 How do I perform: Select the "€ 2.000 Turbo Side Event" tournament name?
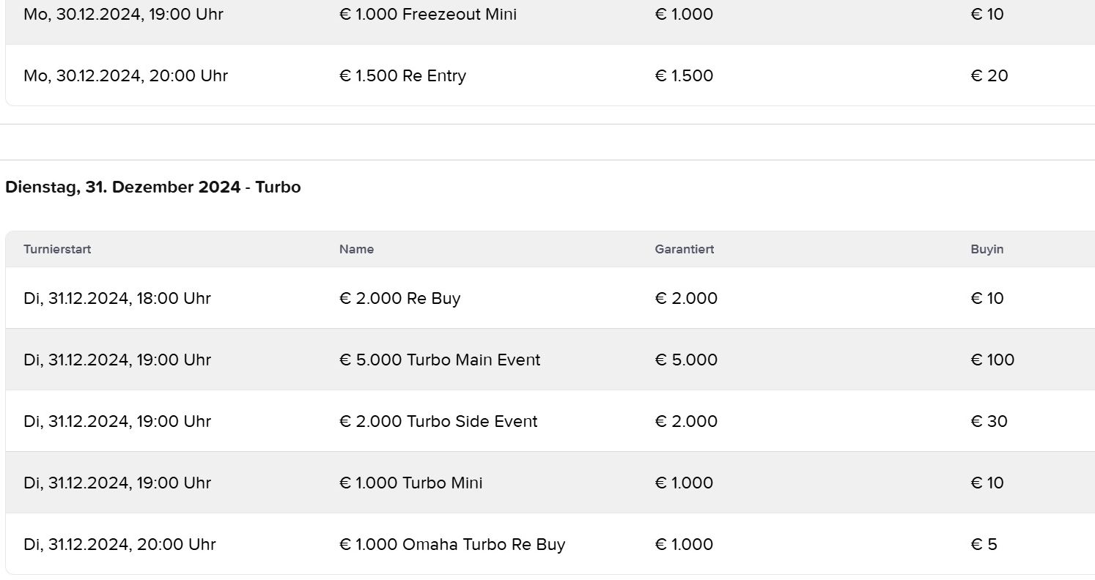[438, 421]
